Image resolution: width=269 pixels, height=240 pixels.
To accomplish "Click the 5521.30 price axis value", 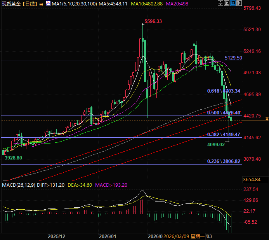I will [x=252, y=30].
